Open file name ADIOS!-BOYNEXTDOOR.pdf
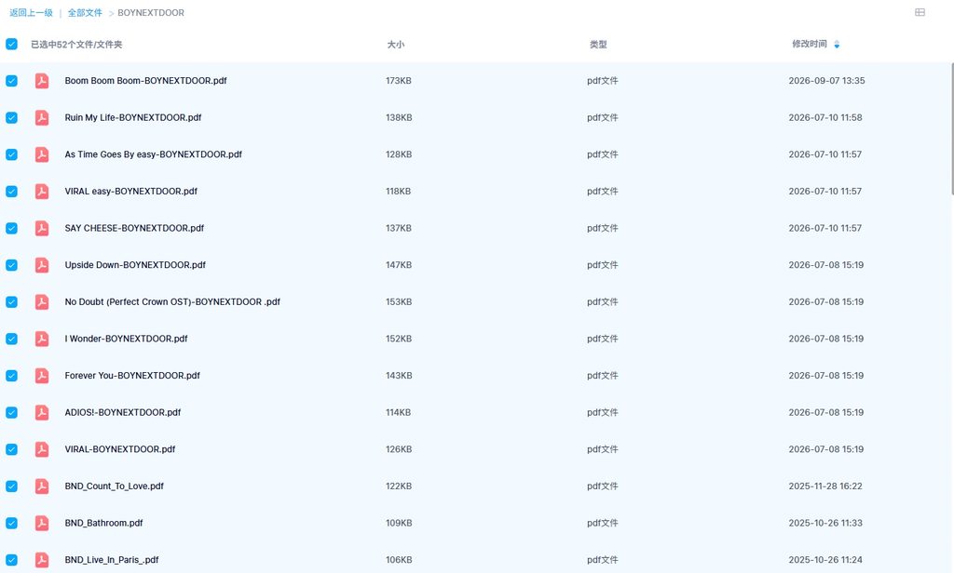 [123, 413]
